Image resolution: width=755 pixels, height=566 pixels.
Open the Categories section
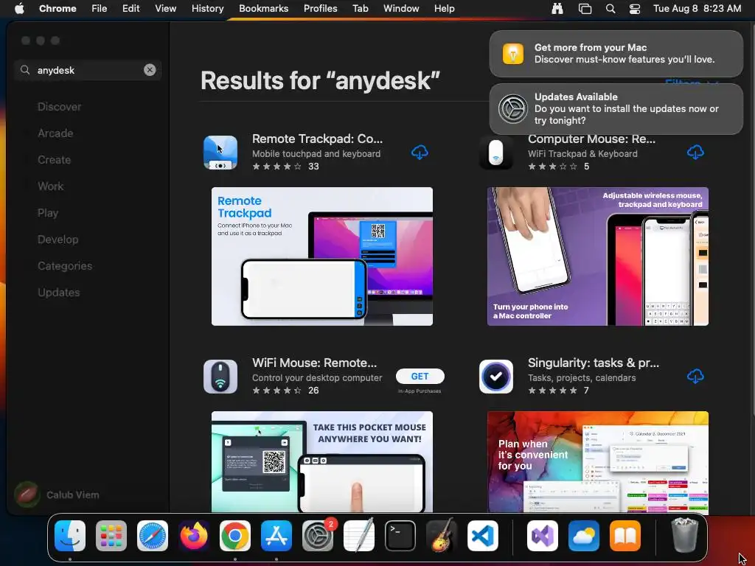click(65, 265)
